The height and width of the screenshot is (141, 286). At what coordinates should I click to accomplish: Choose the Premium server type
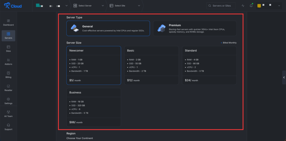pyautogui.click(x=195, y=28)
